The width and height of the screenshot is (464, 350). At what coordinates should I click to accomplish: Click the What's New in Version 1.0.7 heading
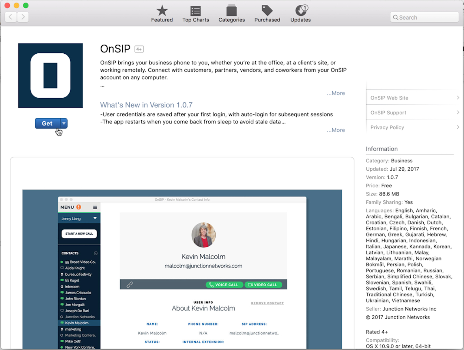coord(146,105)
